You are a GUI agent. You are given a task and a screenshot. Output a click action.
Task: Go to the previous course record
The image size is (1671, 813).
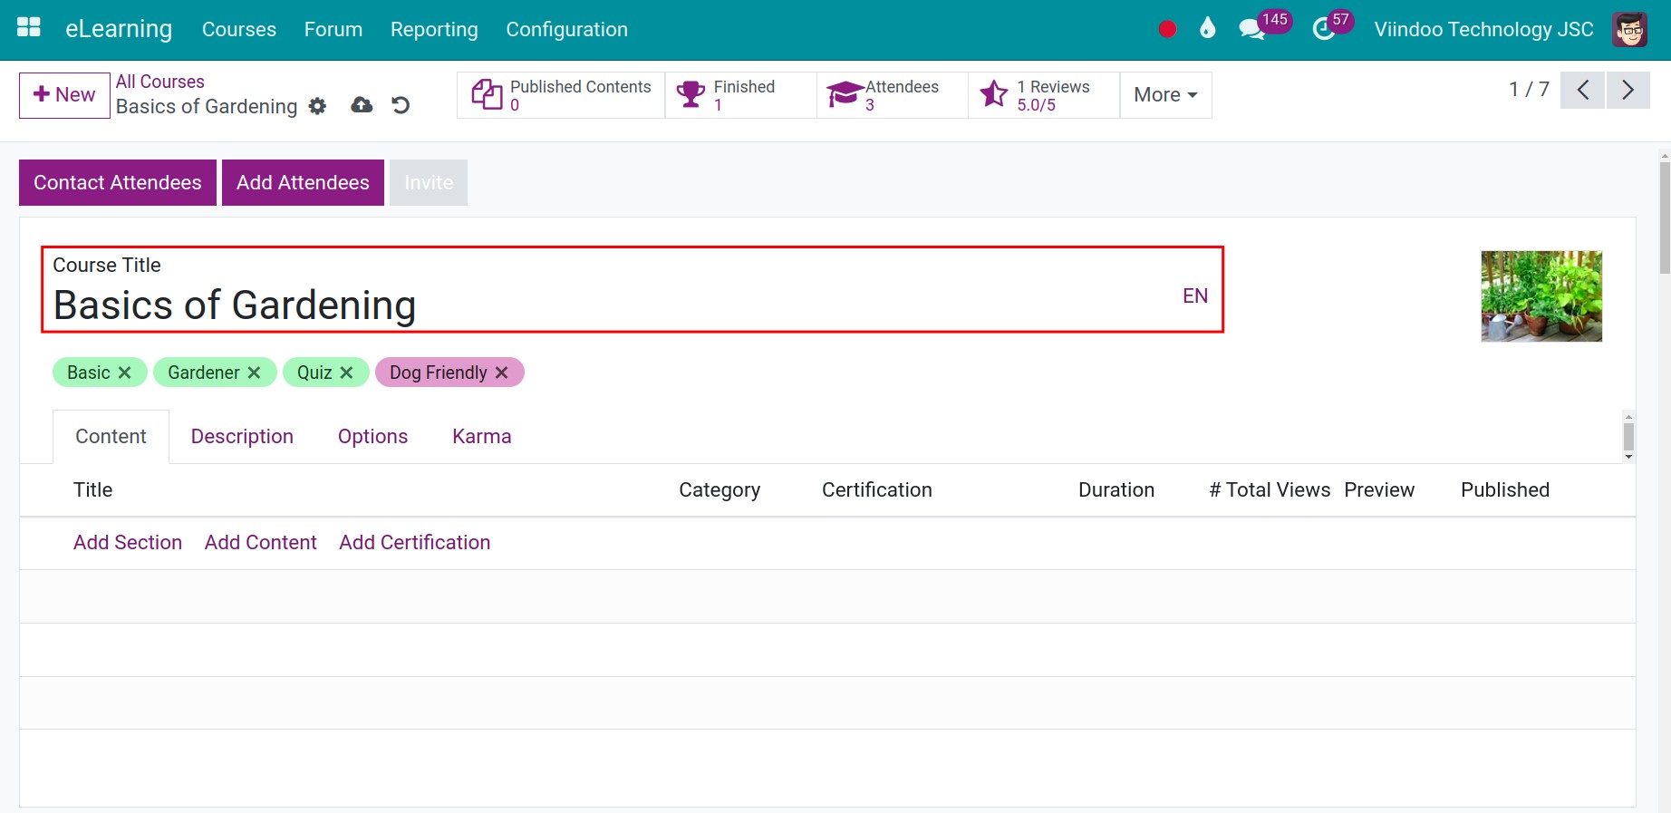coord(1583,90)
